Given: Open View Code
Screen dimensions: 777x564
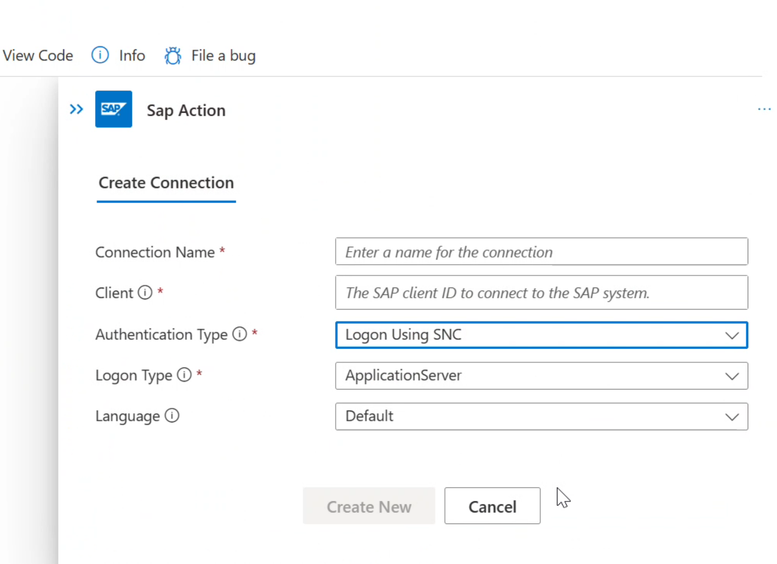Looking at the screenshot, I should (x=38, y=55).
